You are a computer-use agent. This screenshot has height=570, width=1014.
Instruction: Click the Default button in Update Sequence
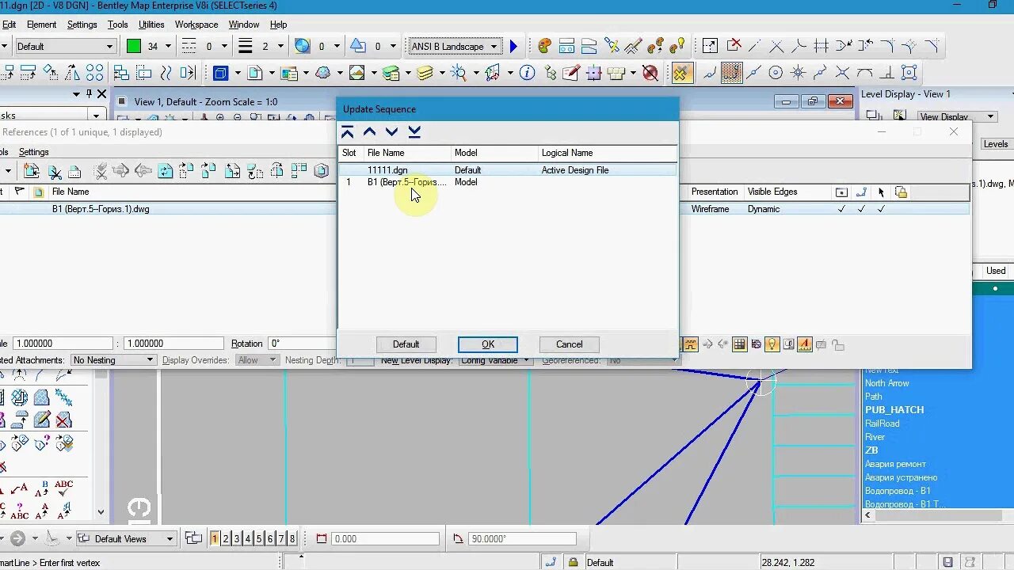pos(406,344)
